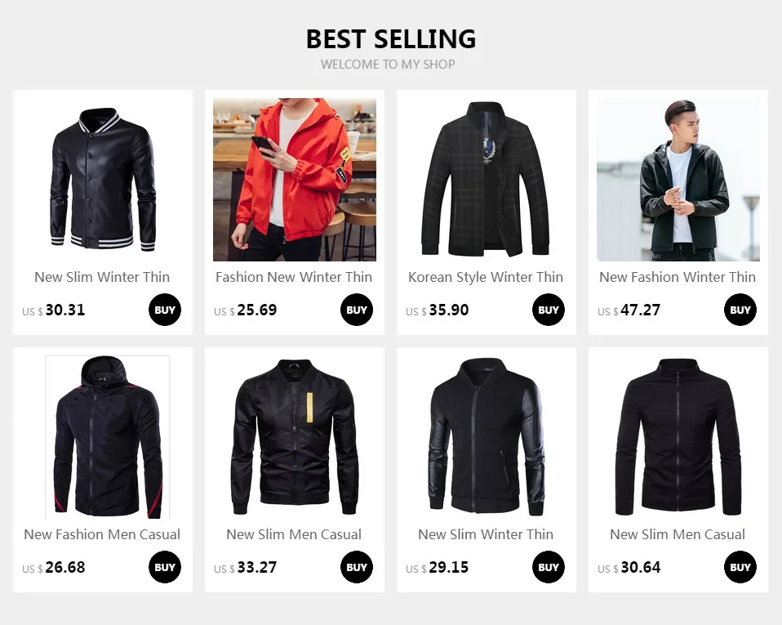Image resolution: width=782 pixels, height=625 pixels.
Task: Click BUY button for $35.90 jacket
Action: (x=548, y=310)
